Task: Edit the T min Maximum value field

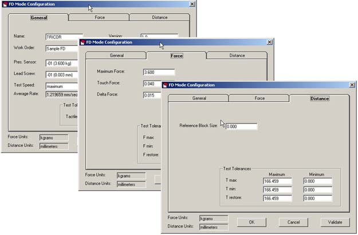Action: coord(277,190)
